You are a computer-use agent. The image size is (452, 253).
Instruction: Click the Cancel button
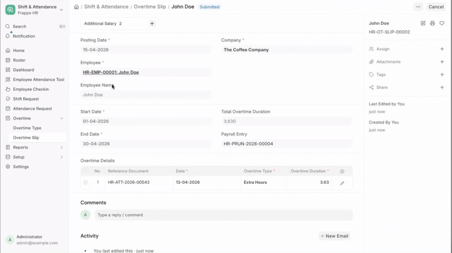pyautogui.click(x=436, y=7)
